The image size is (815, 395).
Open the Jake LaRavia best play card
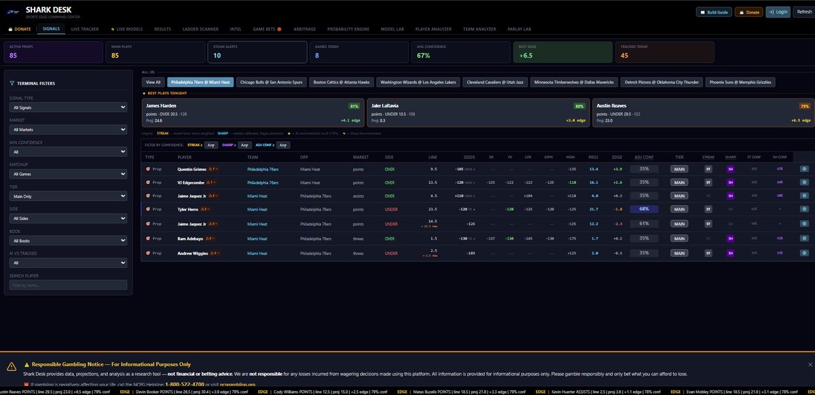(x=478, y=113)
